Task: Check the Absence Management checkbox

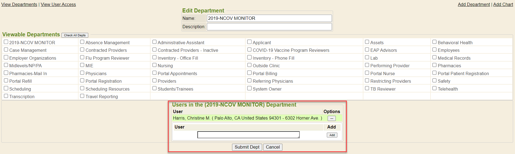Action: coord(82,42)
